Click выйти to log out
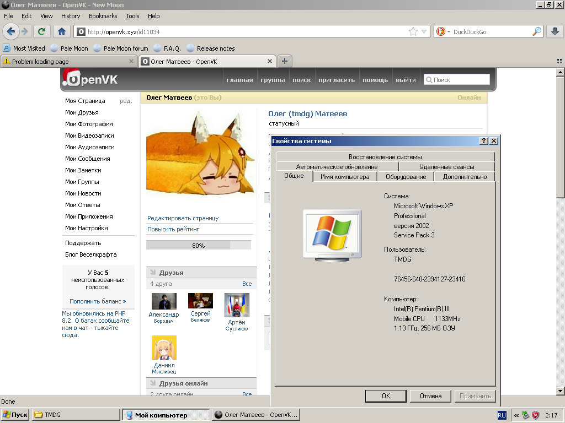 [x=406, y=80]
